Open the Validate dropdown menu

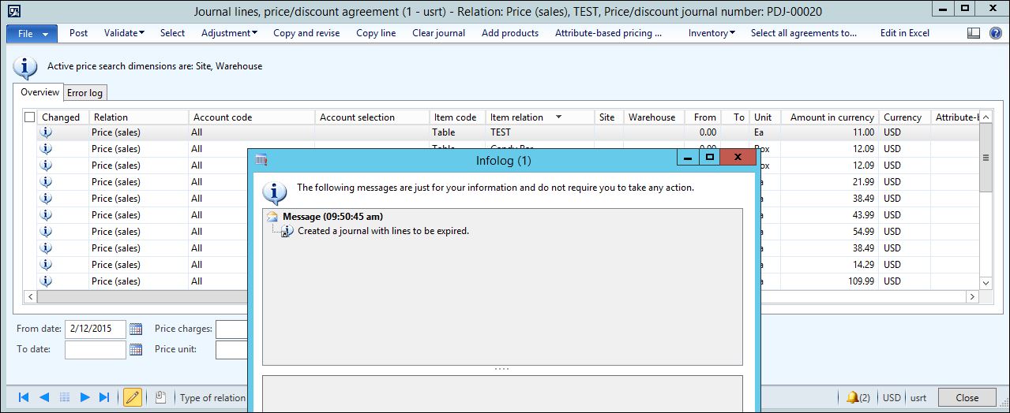pos(124,33)
